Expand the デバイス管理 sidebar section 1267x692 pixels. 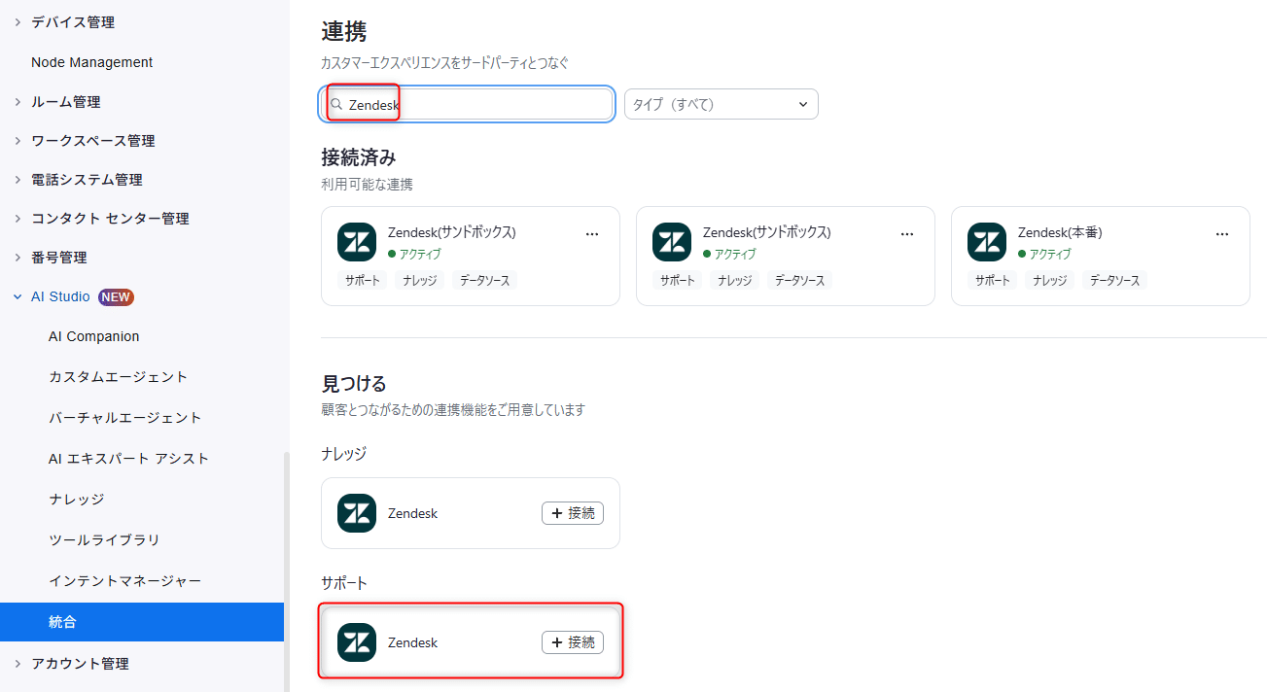72,21
